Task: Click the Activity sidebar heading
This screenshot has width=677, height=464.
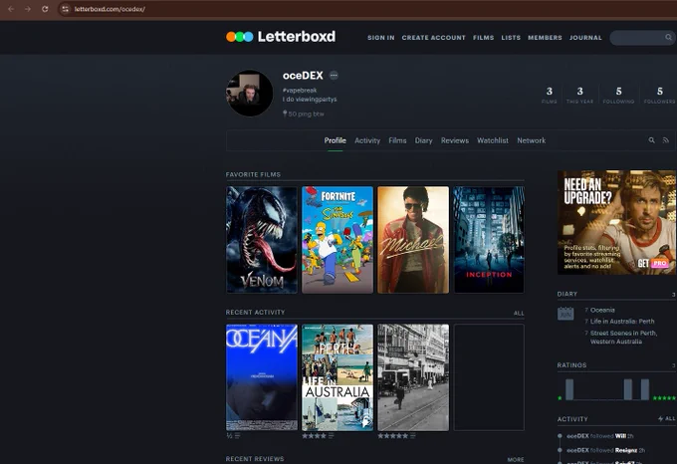Action: [572, 419]
